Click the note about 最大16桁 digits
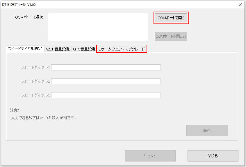This screenshot has width=246, height=167. 44,118
